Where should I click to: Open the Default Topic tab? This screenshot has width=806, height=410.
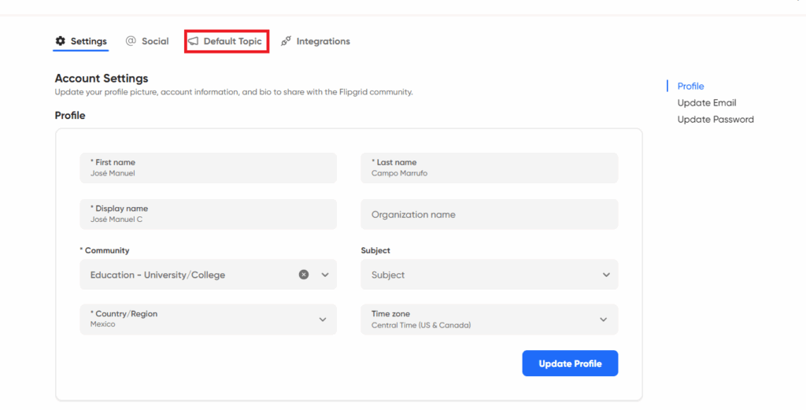pyautogui.click(x=232, y=41)
